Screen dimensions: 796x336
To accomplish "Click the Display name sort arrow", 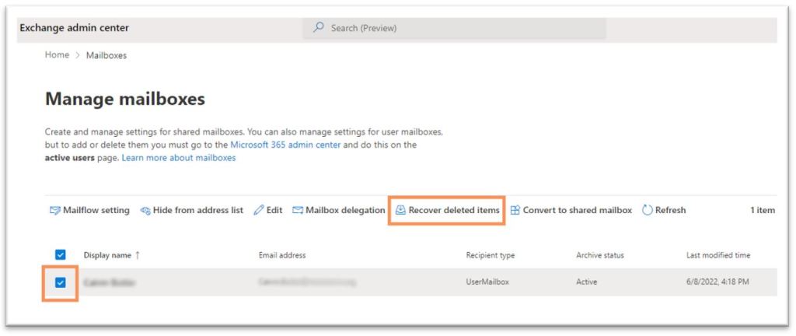I will (x=137, y=255).
